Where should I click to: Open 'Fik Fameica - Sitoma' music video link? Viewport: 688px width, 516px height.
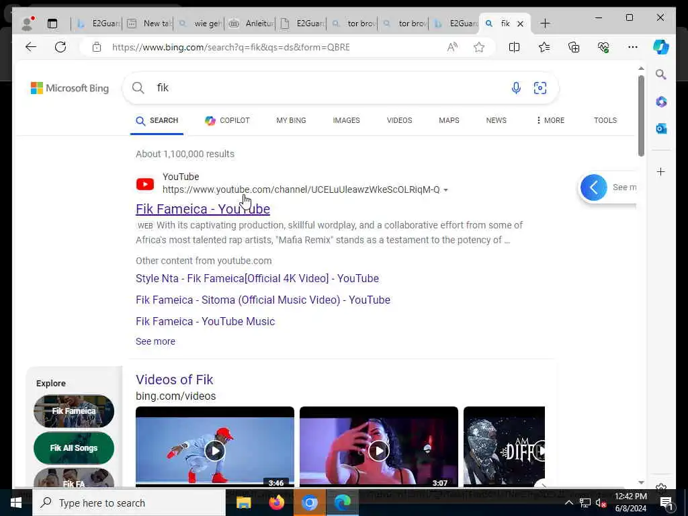pos(263,300)
